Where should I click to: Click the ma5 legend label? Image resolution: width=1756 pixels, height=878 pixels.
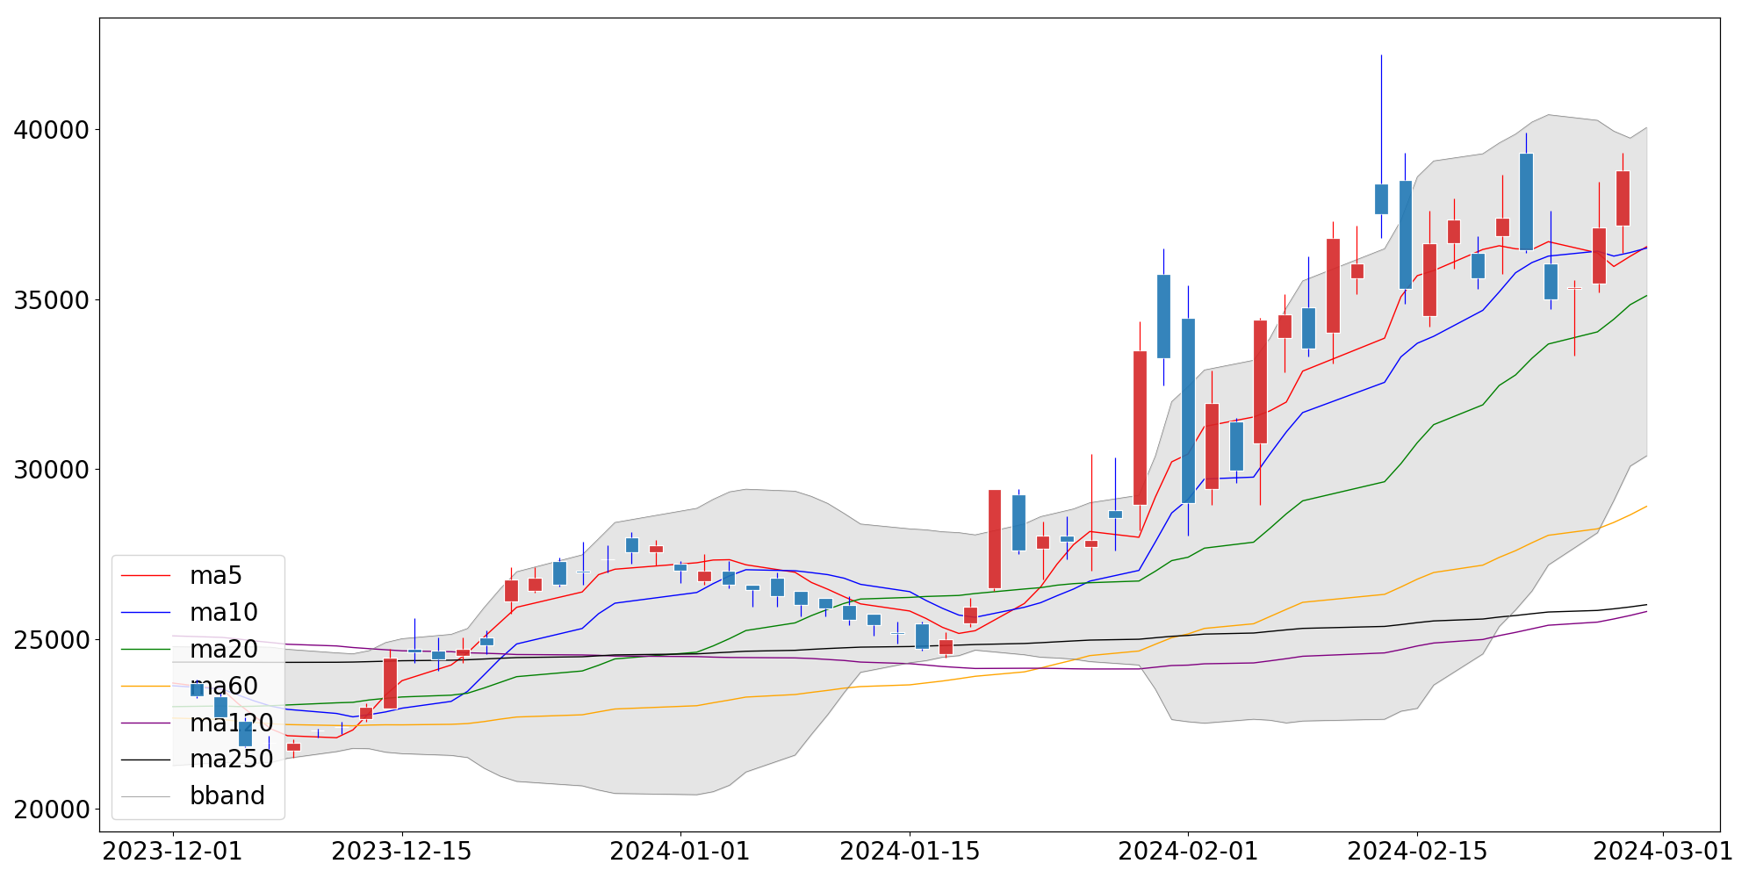pyautogui.click(x=215, y=576)
